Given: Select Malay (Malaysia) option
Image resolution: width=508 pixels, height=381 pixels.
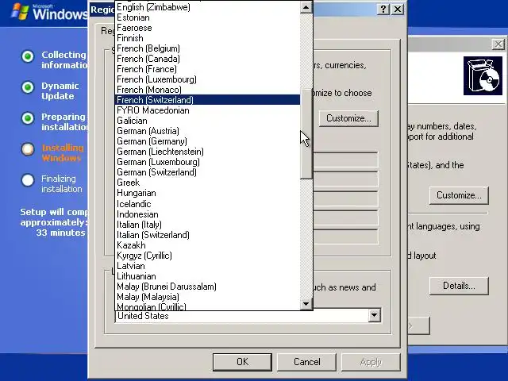Looking at the screenshot, I should coord(207,297).
